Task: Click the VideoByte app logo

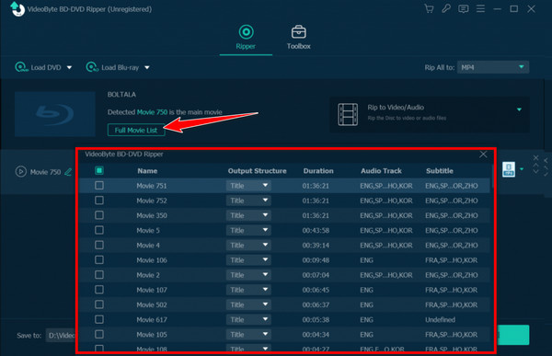Action: [x=17, y=9]
